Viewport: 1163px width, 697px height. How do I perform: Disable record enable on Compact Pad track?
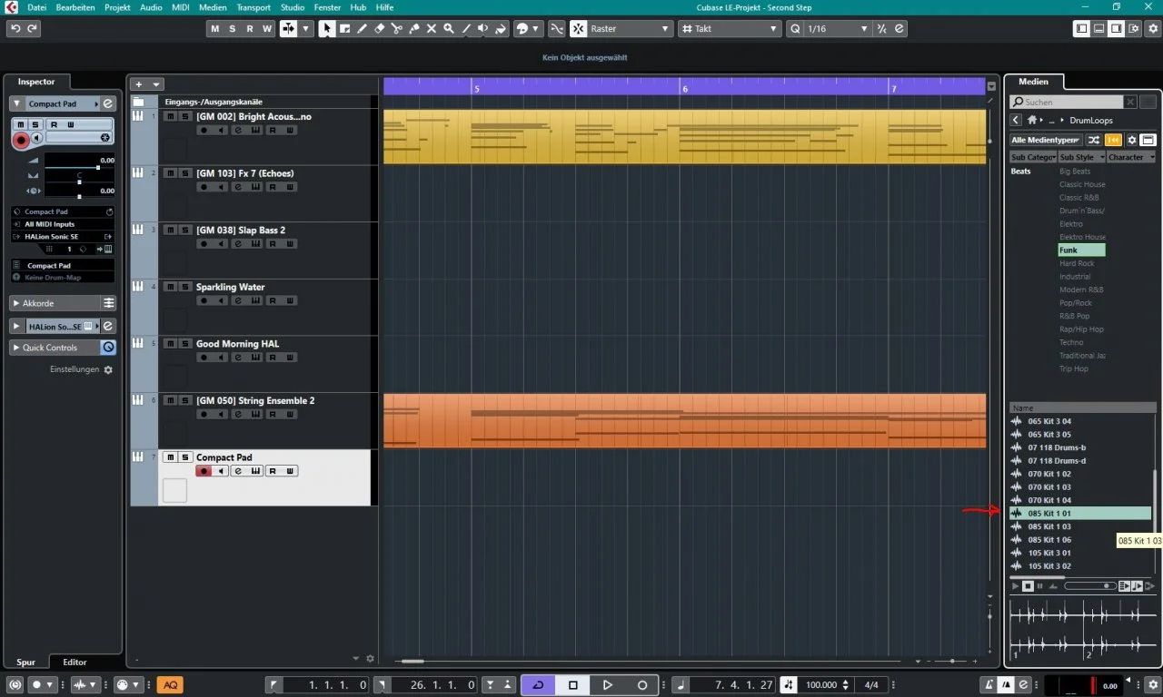[x=204, y=471]
